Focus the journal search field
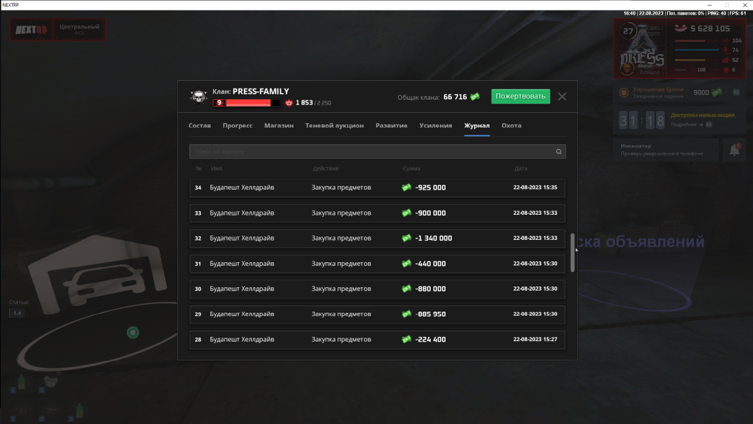753x424 pixels. coord(377,152)
